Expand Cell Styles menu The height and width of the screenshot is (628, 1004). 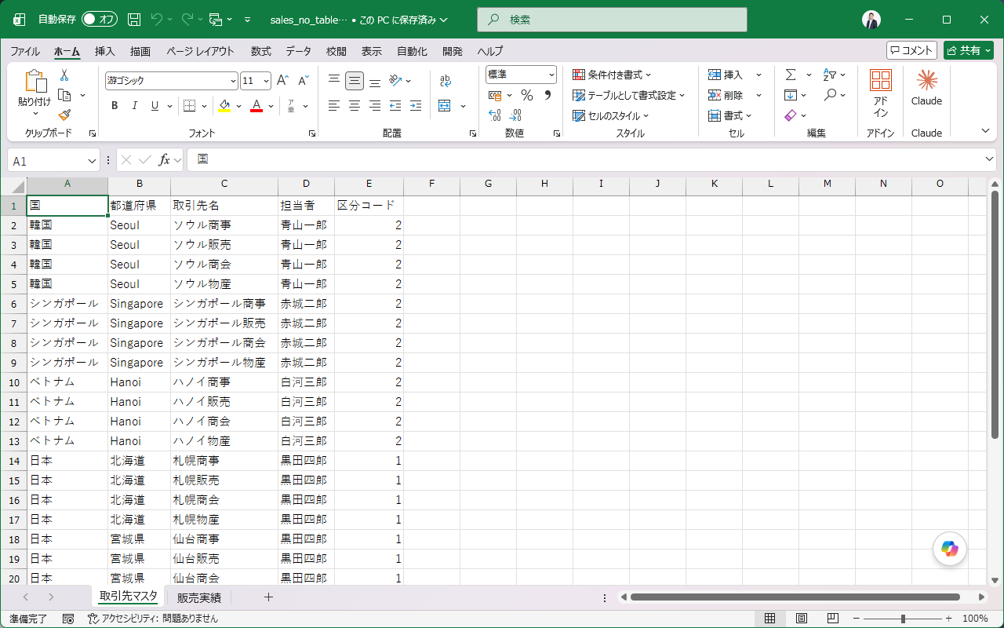coord(611,115)
